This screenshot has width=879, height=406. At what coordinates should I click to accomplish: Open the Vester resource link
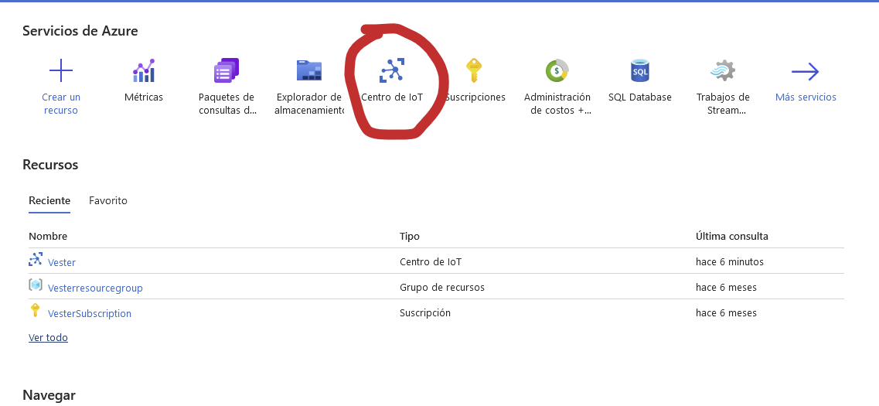62,262
